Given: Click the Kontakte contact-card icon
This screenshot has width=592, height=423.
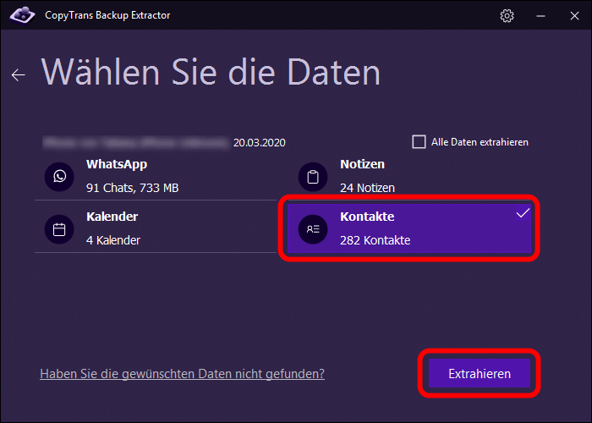Looking at the screenshot, I should point(313,229).
